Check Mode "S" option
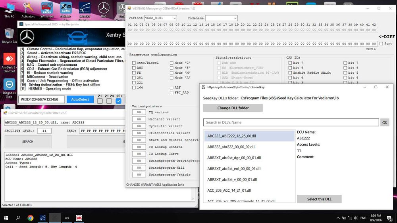Image resolution: width=397 pixels, height=223 pixels. click(x=172, y=68)
